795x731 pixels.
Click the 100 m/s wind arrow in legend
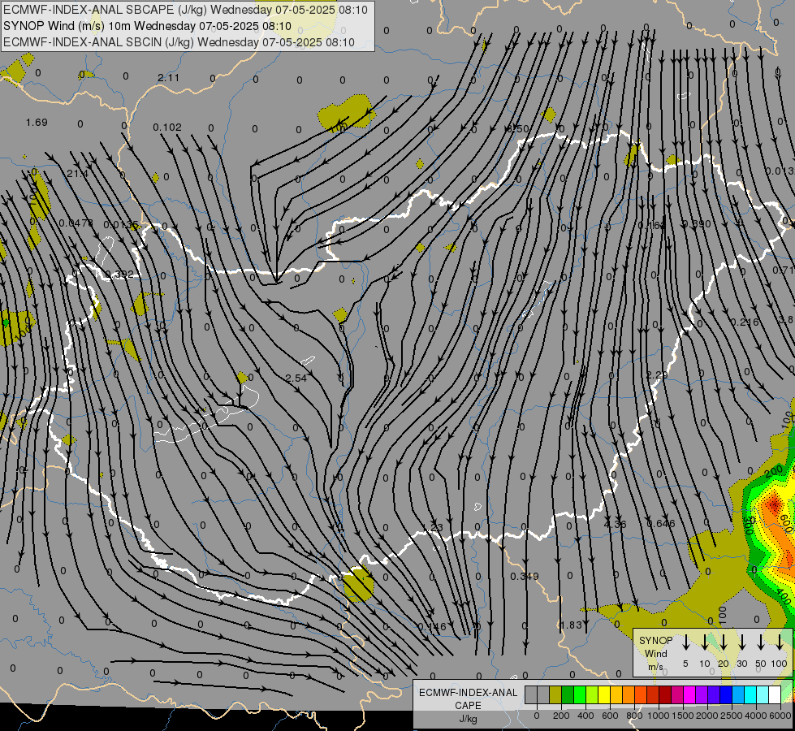[780, 642]
